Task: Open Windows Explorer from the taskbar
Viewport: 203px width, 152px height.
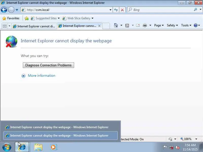Action: (38, 147)
